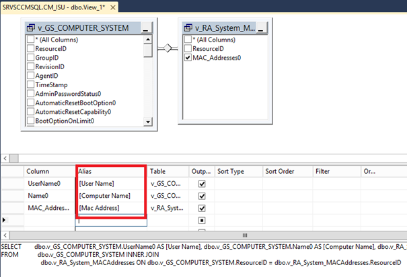407x277 pixels.
Task: Click the empty alias cell being edited
Action: 111,220
